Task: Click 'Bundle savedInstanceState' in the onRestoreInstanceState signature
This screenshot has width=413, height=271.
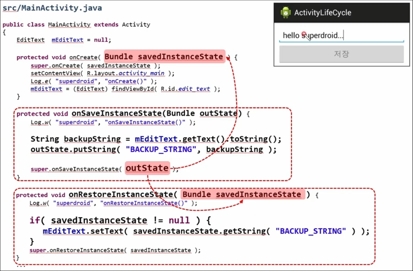Action: point(242,194)
